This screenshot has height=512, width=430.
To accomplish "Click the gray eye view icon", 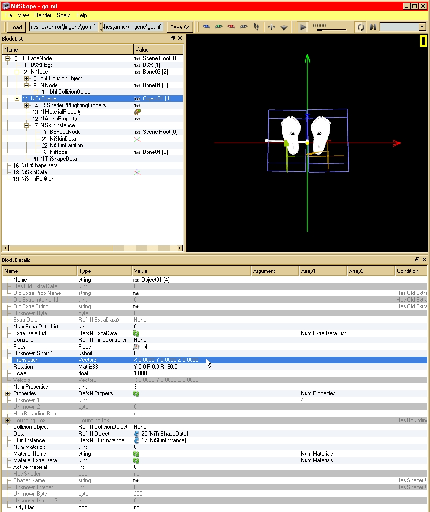I will pyautogui.click(x=244, y=27).
